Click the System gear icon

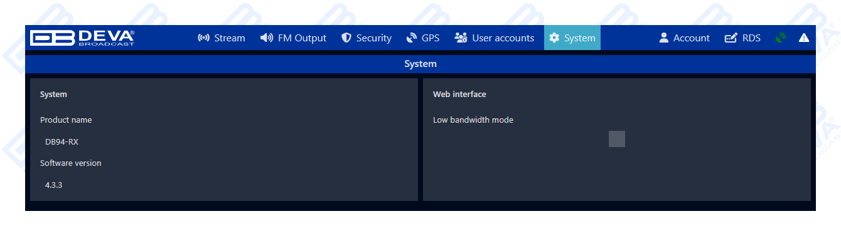point(554,38)
